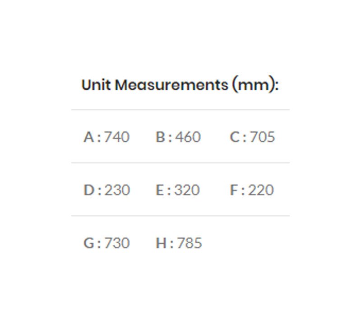
Task: Select the (mm) text in heading
Action: [255, 85]
